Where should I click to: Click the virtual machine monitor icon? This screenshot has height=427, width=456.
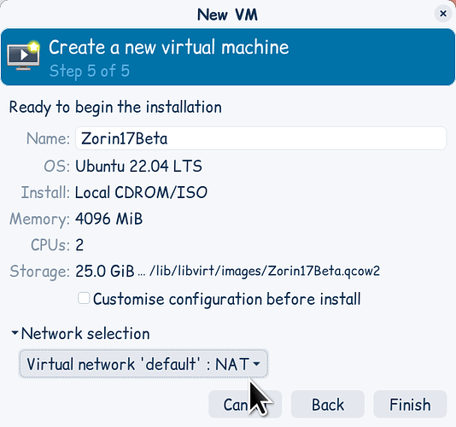(x=23, y=56)
